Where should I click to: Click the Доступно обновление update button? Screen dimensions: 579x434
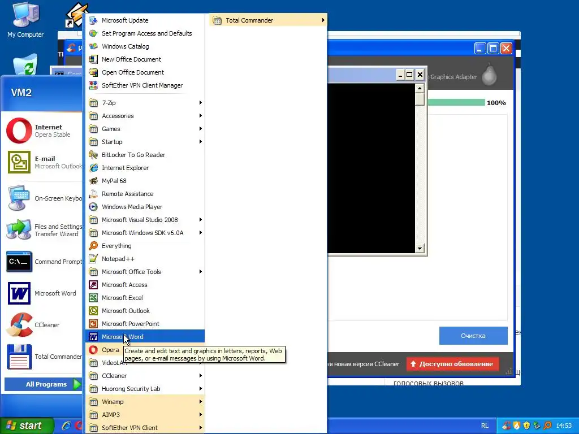452,364
